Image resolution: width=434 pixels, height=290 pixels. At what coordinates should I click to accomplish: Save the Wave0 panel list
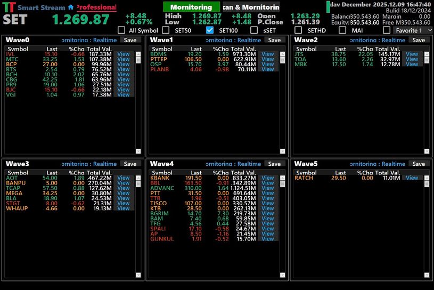tap(130, 40)
